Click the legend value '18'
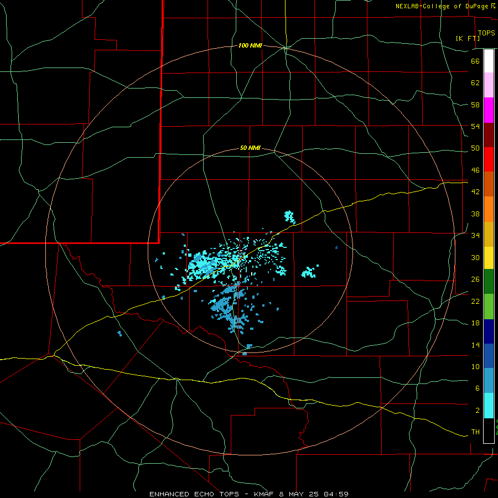The height and width of the screenshot is (498, 498). point(475,323)
